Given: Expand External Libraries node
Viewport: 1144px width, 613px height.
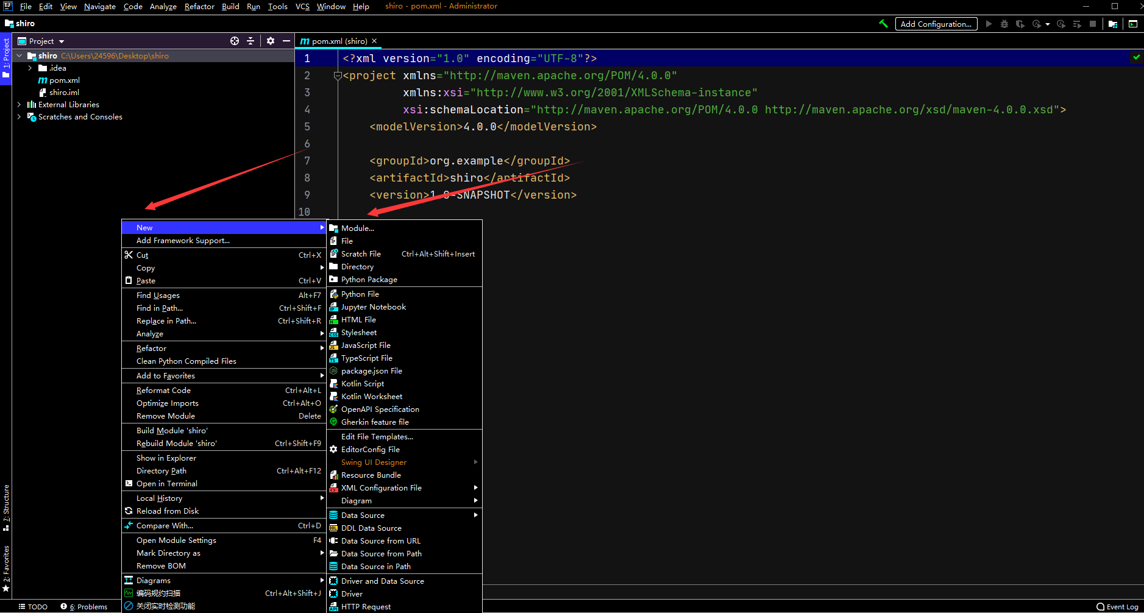Looking at the screenshot, I should pos(20,104).
